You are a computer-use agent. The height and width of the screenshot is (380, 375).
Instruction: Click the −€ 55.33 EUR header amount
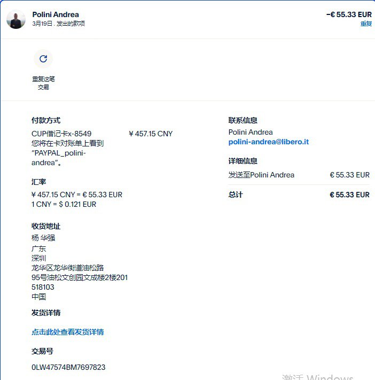click(349, 14)
